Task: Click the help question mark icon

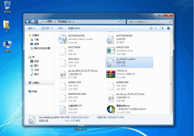Action: click(x=169, y=28)
